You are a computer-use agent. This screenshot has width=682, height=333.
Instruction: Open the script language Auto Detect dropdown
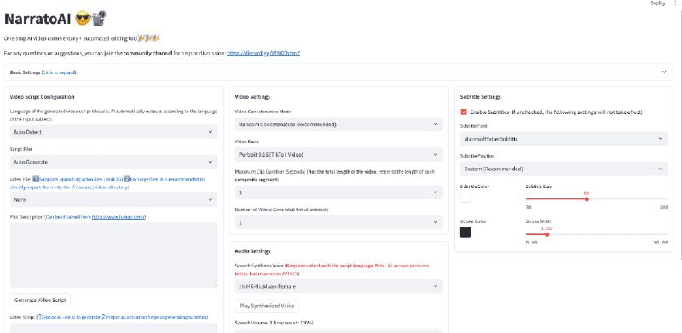click(113, 132)
